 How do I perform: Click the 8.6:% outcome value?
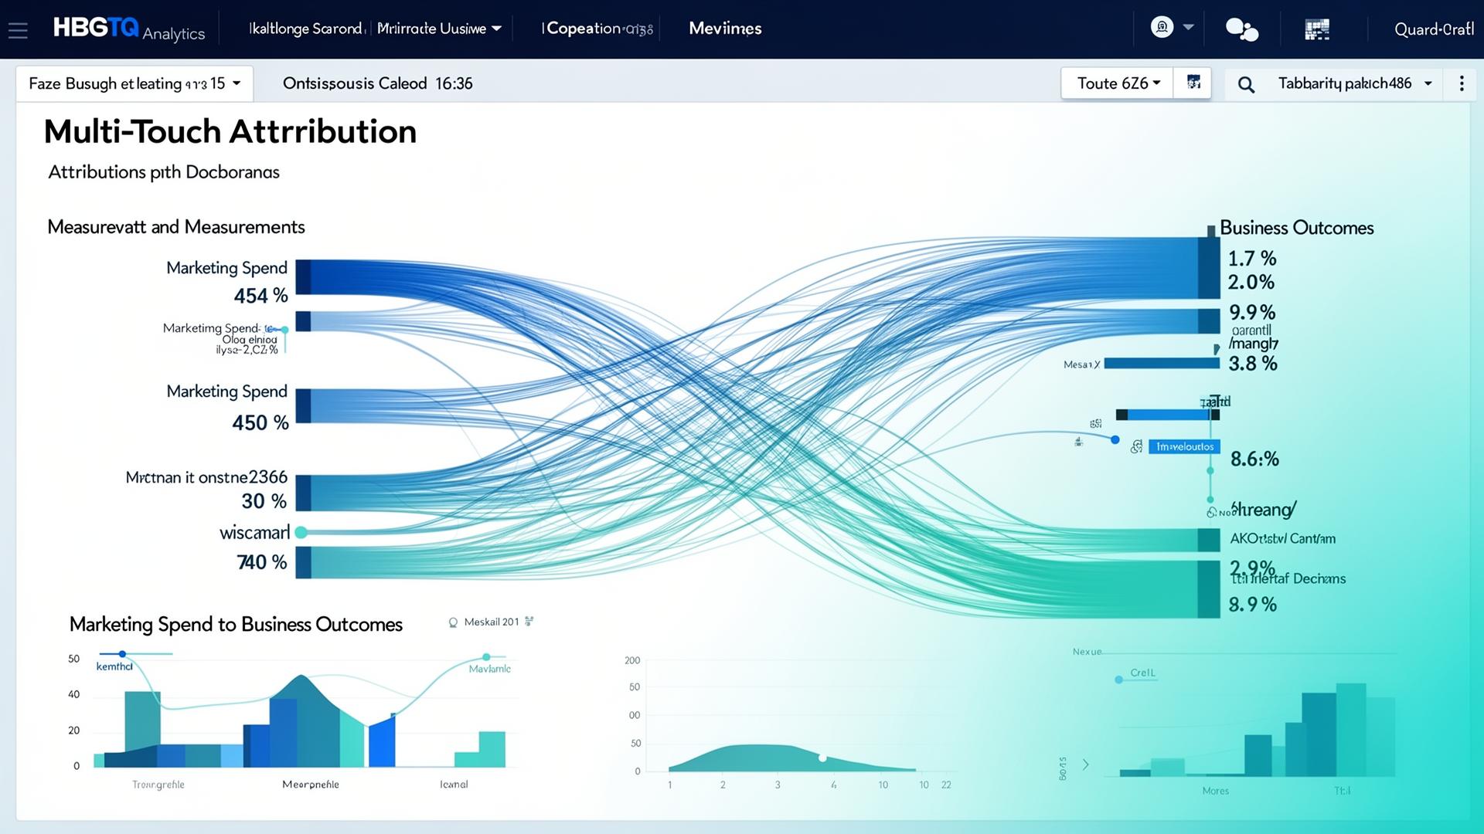point(1254,459)
